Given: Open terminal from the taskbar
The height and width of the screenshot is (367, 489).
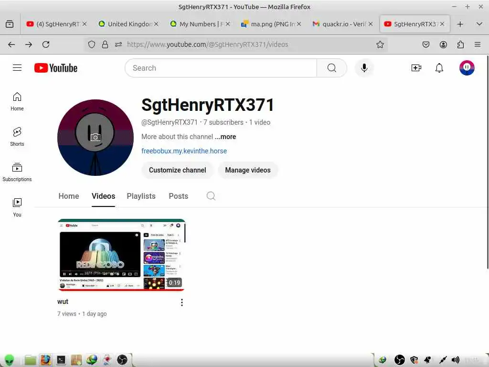Looking at the screenshot, I should click(x=61, y=360).
